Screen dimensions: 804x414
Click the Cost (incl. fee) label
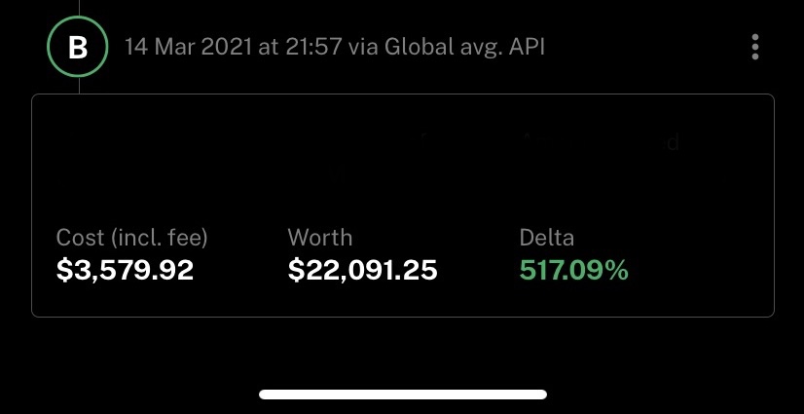pos(131,238)
